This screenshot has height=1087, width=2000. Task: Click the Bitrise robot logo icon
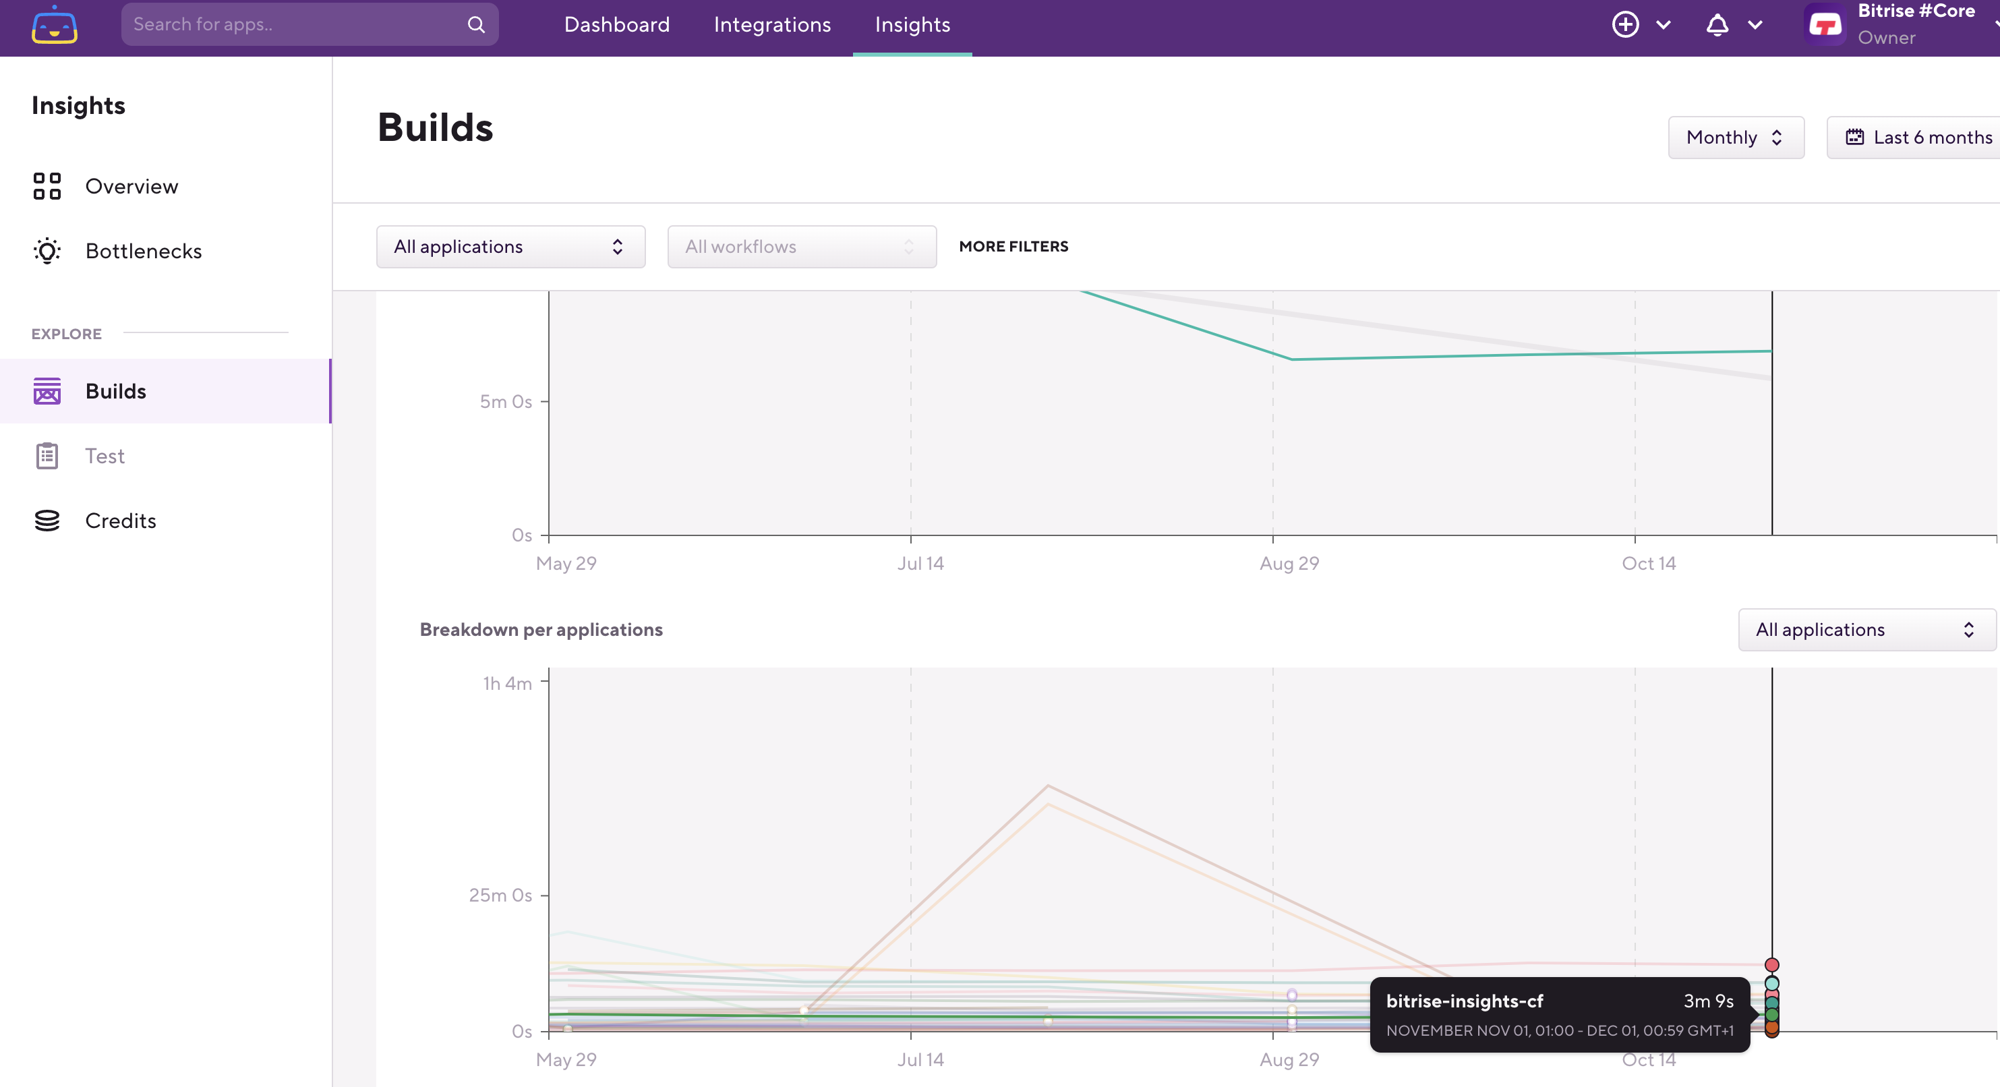coord(55,25)
